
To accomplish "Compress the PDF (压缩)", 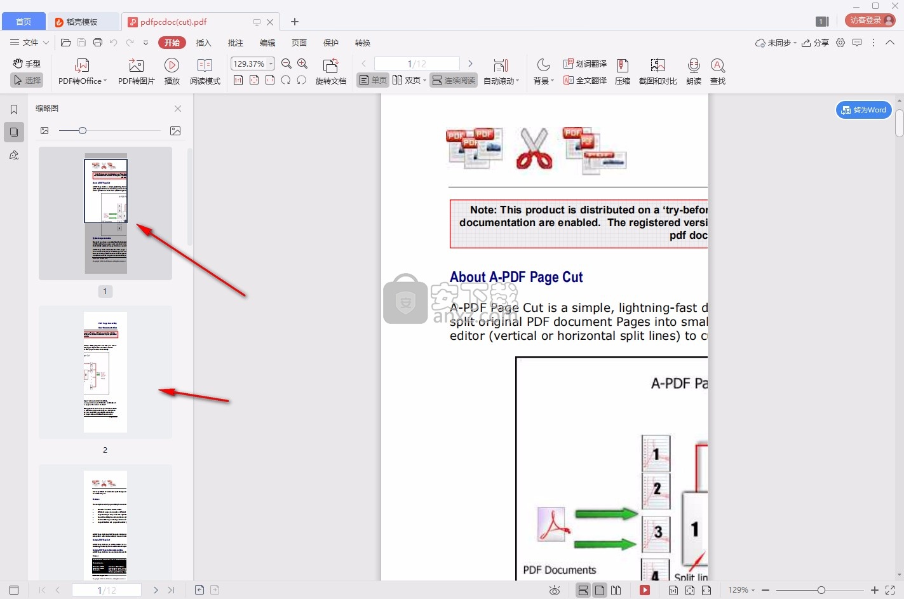I will pyautogui.click(x=623, y=72).
